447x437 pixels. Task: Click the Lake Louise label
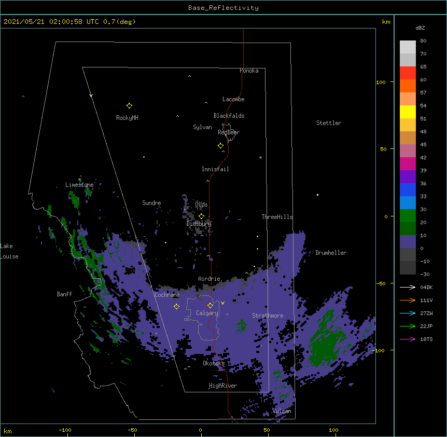pyautogui.click(x=9, y=251)
